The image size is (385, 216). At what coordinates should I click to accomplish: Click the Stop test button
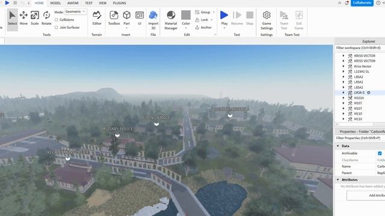point(250,19)
